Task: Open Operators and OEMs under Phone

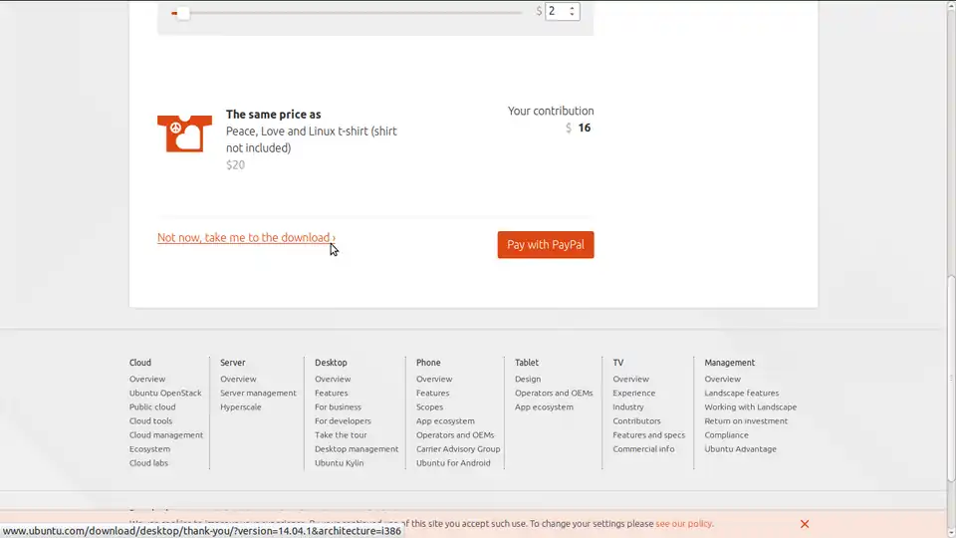Action: click(x=455, y=435)
